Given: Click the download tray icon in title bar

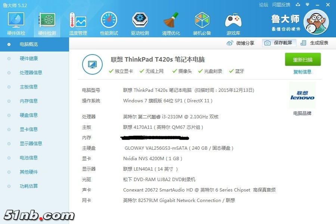Looking at the screenshot, I should pos(298,4).
